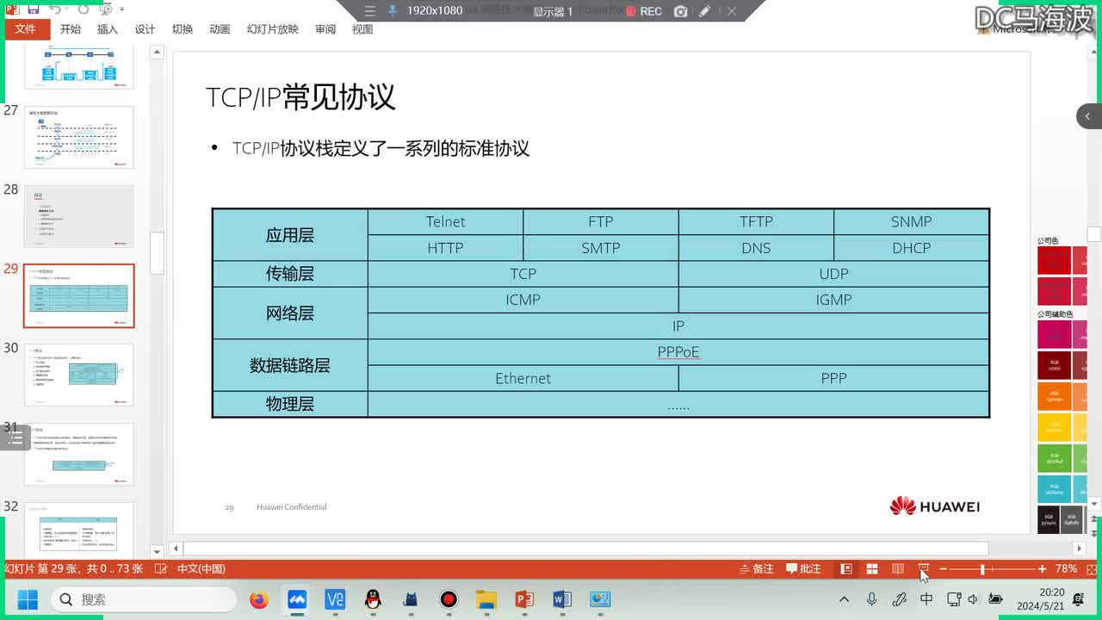Click slide count indicator in status bar
This screenshot has width=1102, height=620.
click(74, 569)
